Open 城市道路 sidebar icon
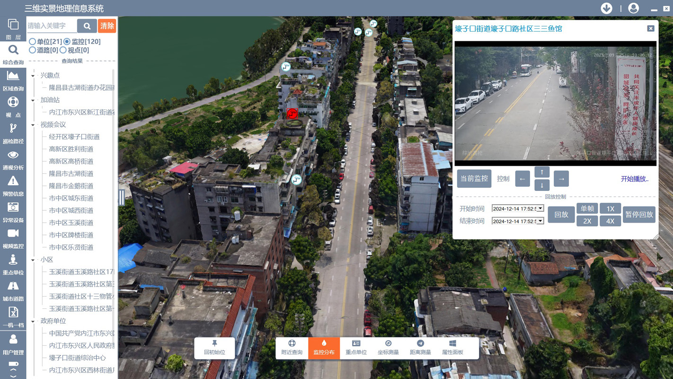This screenshot has width=673, height=379. (x=13, y=291)
